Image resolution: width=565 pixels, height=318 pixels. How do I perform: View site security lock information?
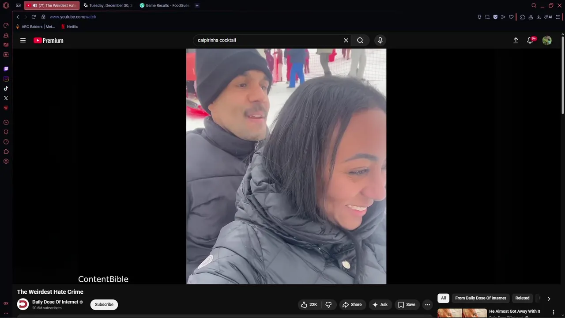pos(43,17)
